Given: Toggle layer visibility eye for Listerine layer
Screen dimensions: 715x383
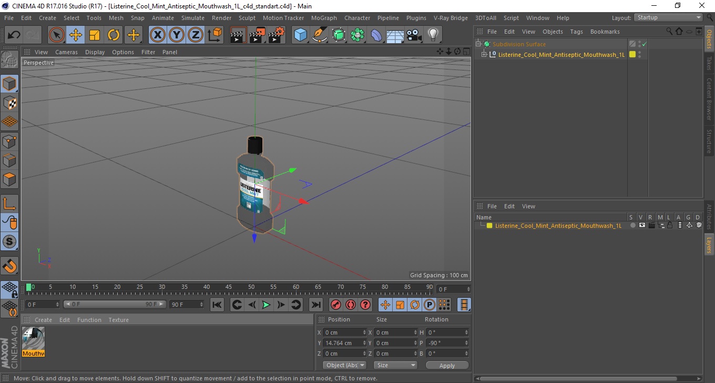Looking at the screenshot, I should point(642,225).
